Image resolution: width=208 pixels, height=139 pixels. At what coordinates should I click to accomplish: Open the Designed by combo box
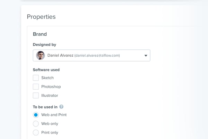pyautogui.click(x=92, y=56)
